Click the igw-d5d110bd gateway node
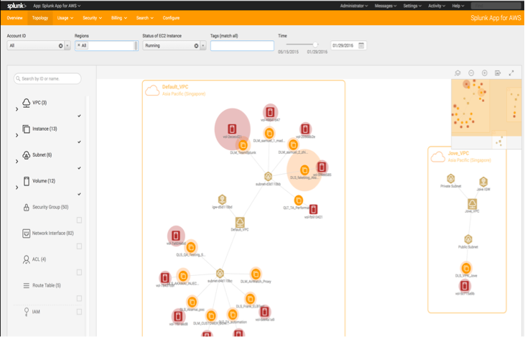This screenshot has width=525, height=337. (222, 200)
